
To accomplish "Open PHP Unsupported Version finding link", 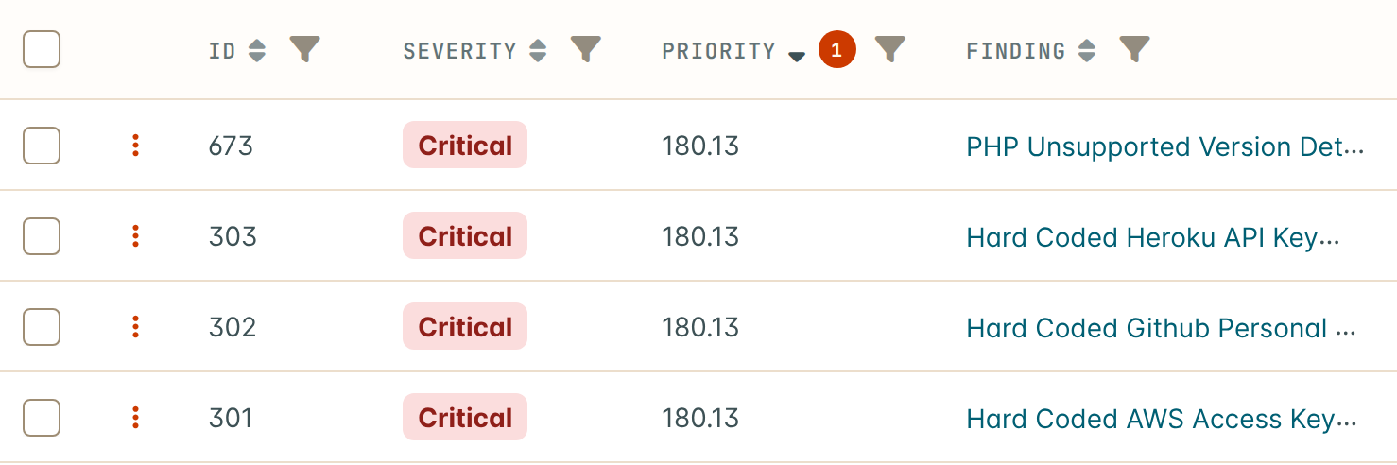I will click(1165, 146).
